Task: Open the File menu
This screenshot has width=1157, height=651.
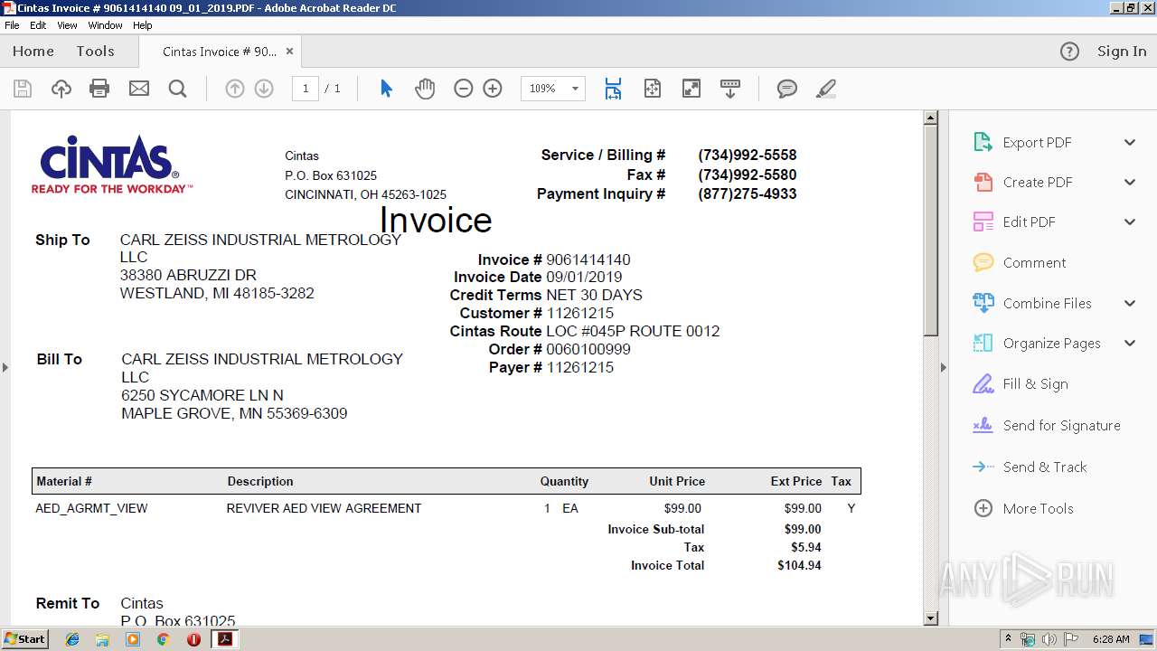Action: 12,25
